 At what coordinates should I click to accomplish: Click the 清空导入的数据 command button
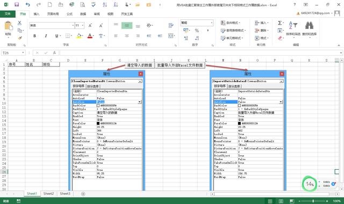[x=140, y=65]
